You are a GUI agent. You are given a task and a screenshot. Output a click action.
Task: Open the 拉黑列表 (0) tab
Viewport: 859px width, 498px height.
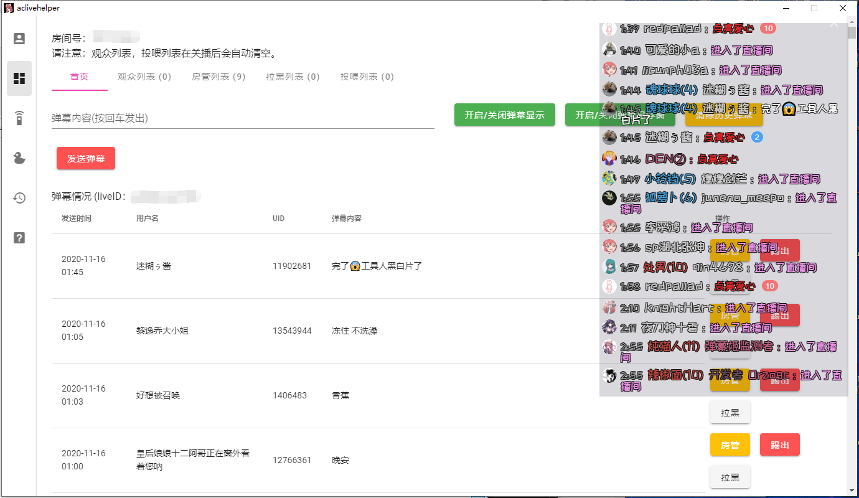(x=293, y=77)
